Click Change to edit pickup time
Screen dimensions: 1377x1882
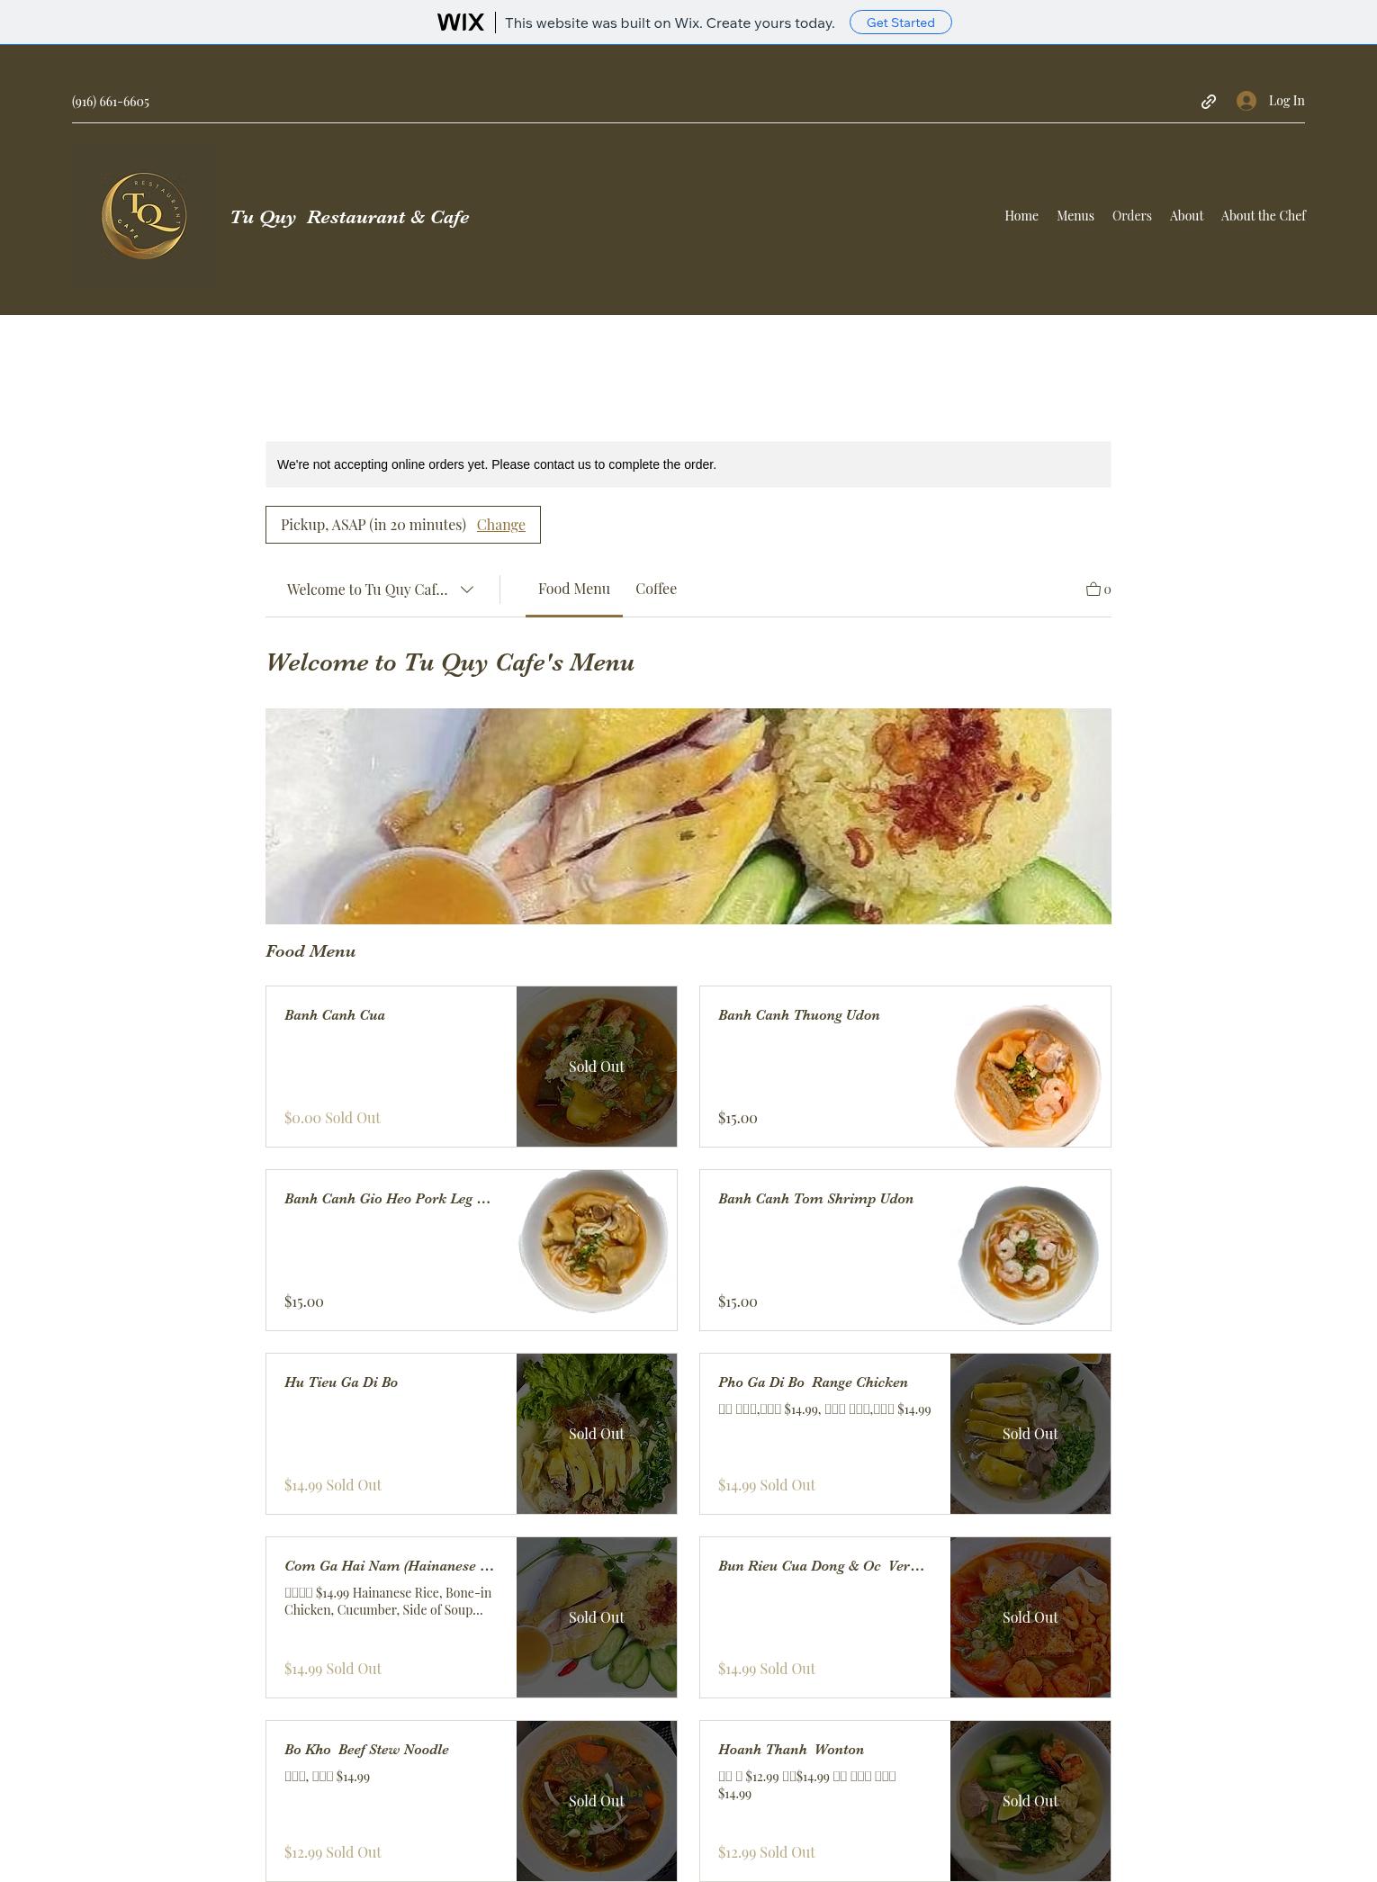[501, 525]
